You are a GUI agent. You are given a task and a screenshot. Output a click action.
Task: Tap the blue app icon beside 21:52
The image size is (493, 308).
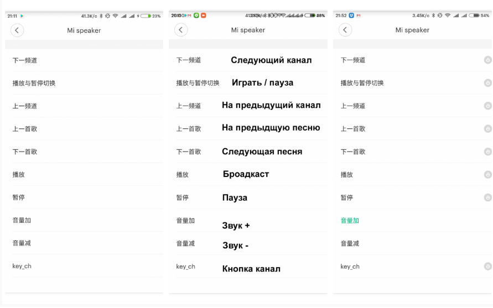[x=351, y=15]
